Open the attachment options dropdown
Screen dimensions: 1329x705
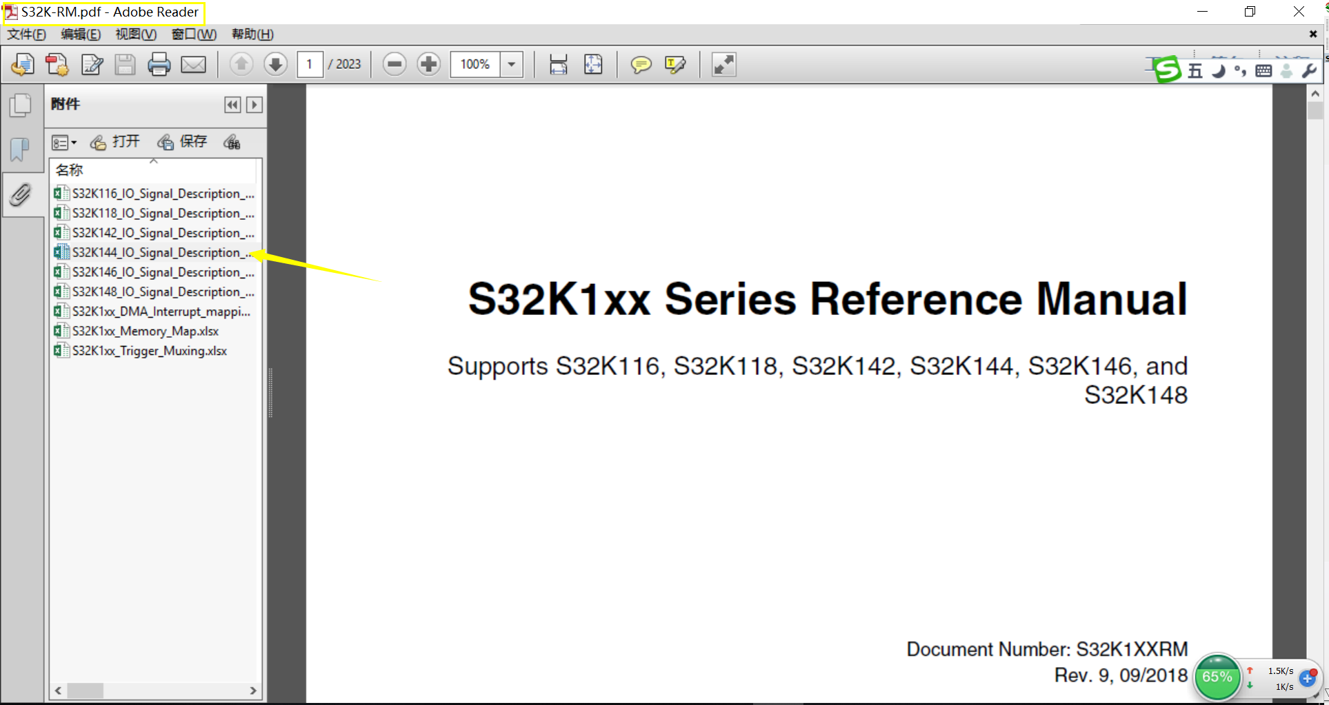[x=63, y=142]
